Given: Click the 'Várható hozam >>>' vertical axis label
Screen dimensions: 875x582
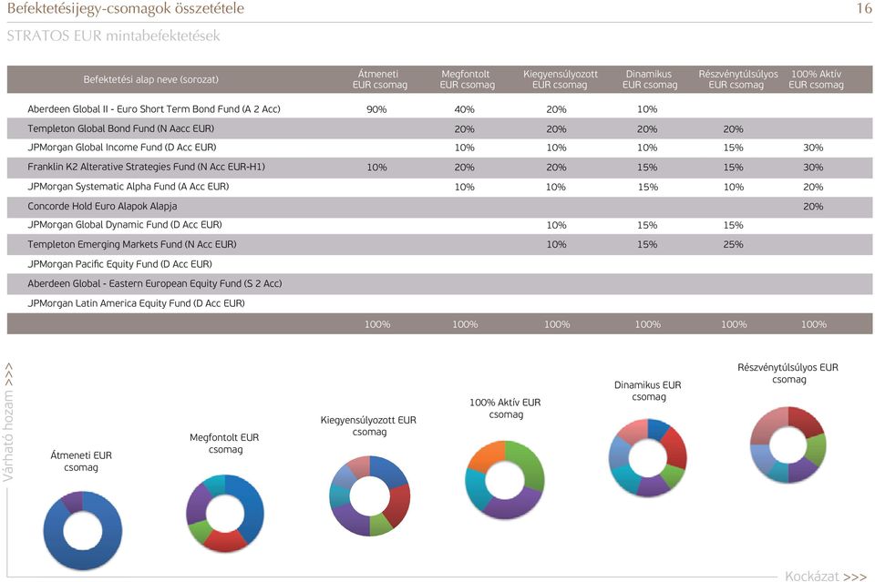Looking at the screenshot, I should (8, 422).
